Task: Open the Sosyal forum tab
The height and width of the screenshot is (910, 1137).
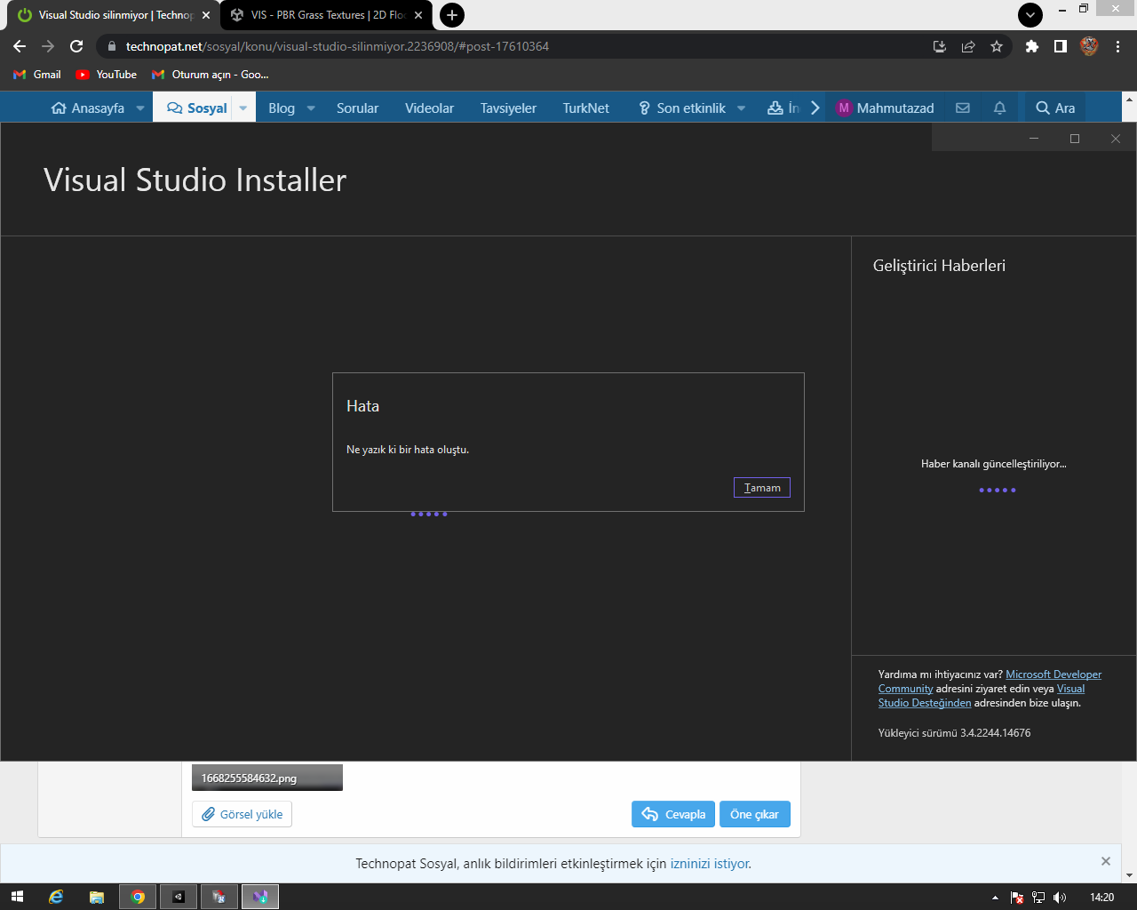Action: click(197, 108)
